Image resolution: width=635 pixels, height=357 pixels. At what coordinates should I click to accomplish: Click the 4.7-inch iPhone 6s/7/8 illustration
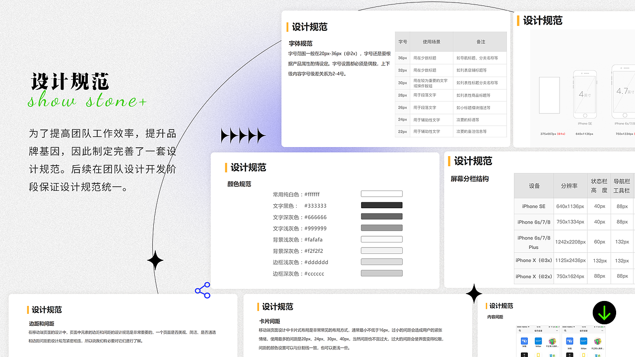[623, 92]
